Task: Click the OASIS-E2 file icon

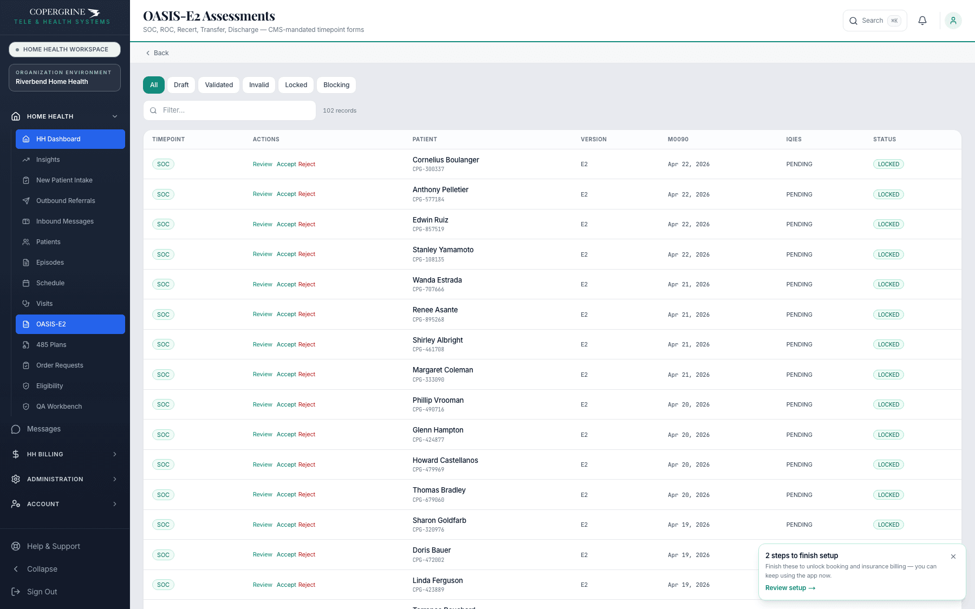Action: [x=26, y=324]
